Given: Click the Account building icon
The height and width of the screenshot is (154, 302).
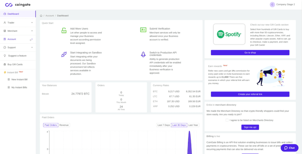Looking at the screenshot, I should (x=5, y=39).
